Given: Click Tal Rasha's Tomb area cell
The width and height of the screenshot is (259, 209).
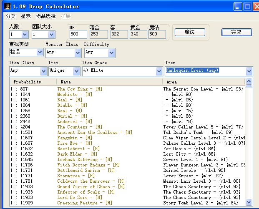Looking at the screenshot, I should click(198, 132).
